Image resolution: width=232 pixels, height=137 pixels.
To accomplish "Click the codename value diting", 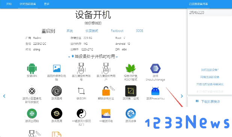I will [36, 50].
